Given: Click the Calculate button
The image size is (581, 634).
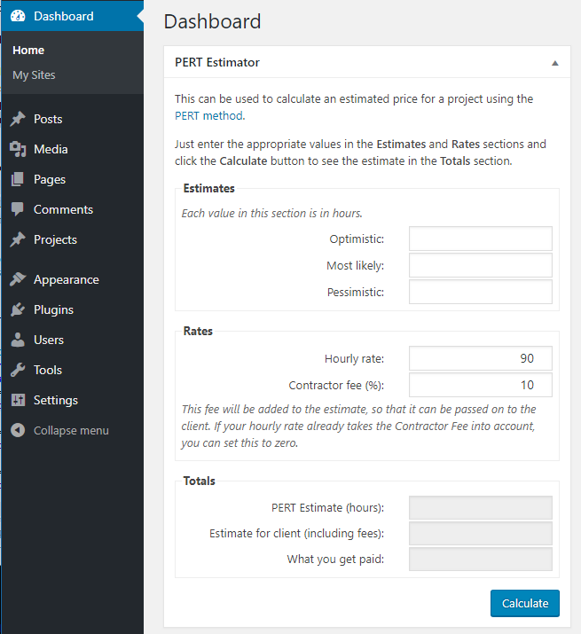Looking at the screenshot, I should pyautogui.click(x=525, y=603).
